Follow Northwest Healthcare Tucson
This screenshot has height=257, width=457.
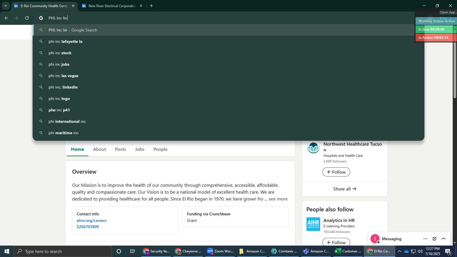[336, 172]
